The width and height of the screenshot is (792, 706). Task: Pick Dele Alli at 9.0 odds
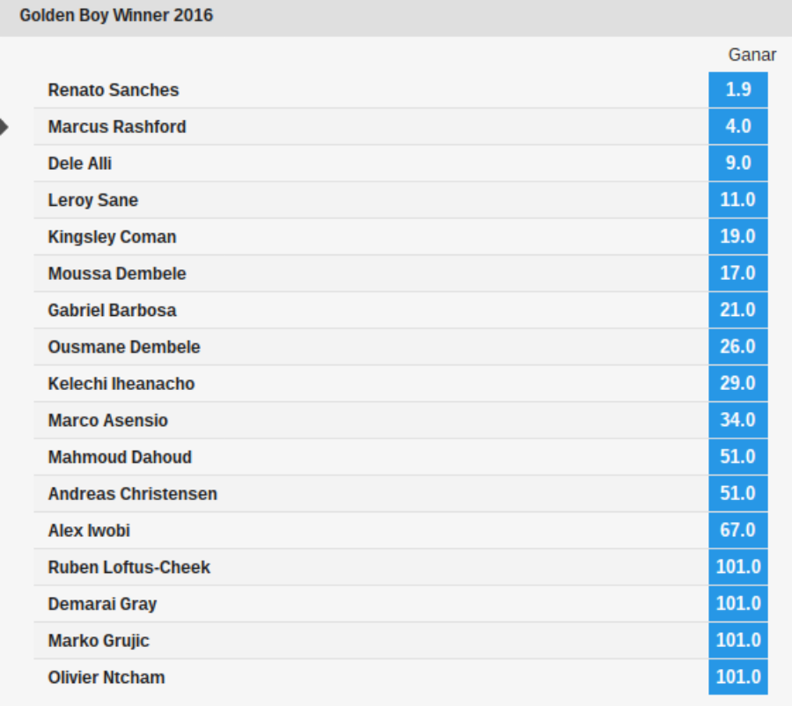click(738, 163)
